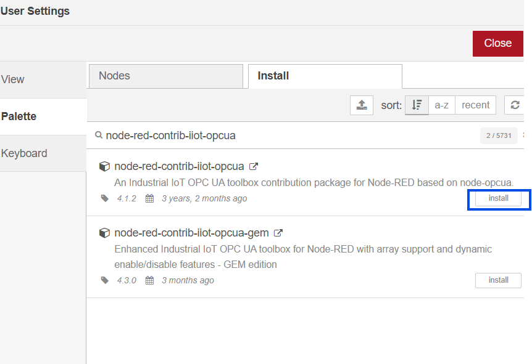Click the upload module tgz icon
The image size is (532, 364).
tap(362, 105)
